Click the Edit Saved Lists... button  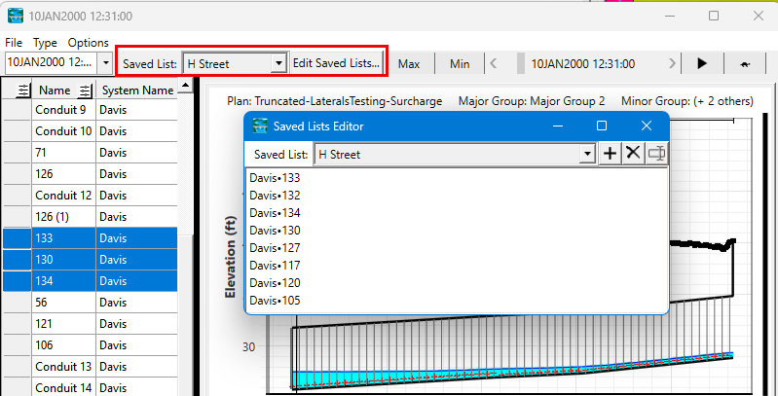[337, 63]
